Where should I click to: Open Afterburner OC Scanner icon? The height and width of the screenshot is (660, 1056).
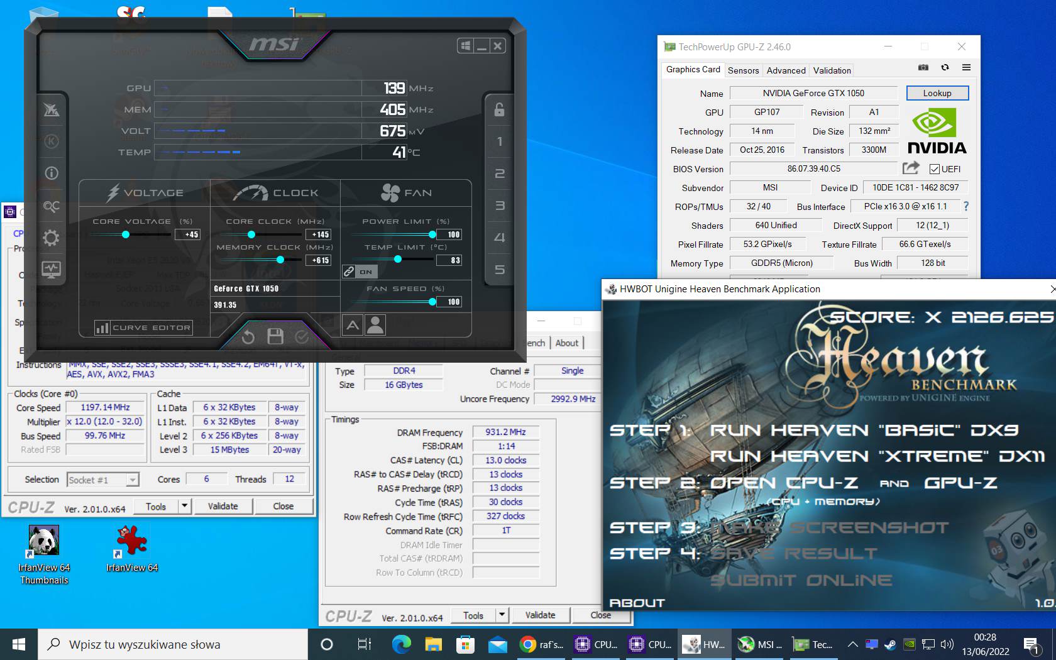point(52,206)
